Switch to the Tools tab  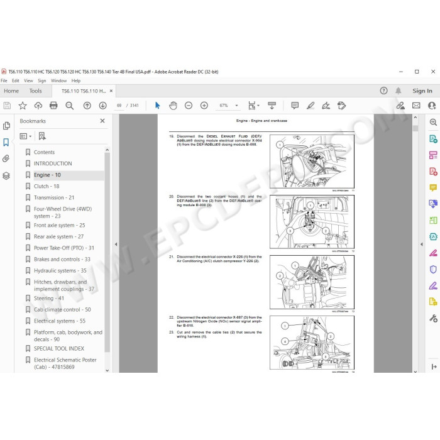click(35, 91)
